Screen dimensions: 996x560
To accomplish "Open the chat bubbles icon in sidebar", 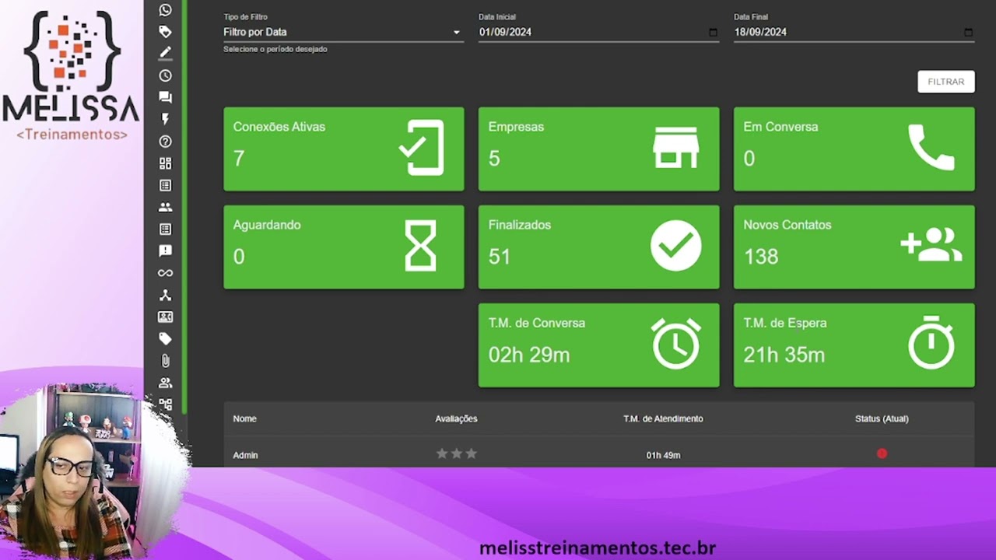I will tap(165, 97).
